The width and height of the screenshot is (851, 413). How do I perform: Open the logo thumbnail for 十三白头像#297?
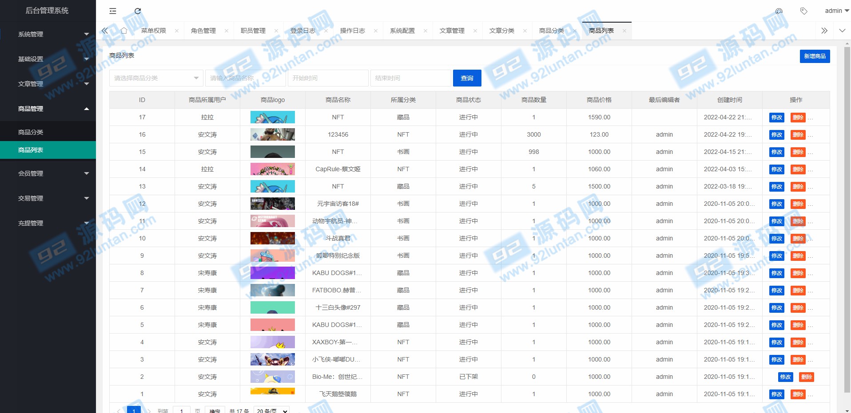pos(273,307)
